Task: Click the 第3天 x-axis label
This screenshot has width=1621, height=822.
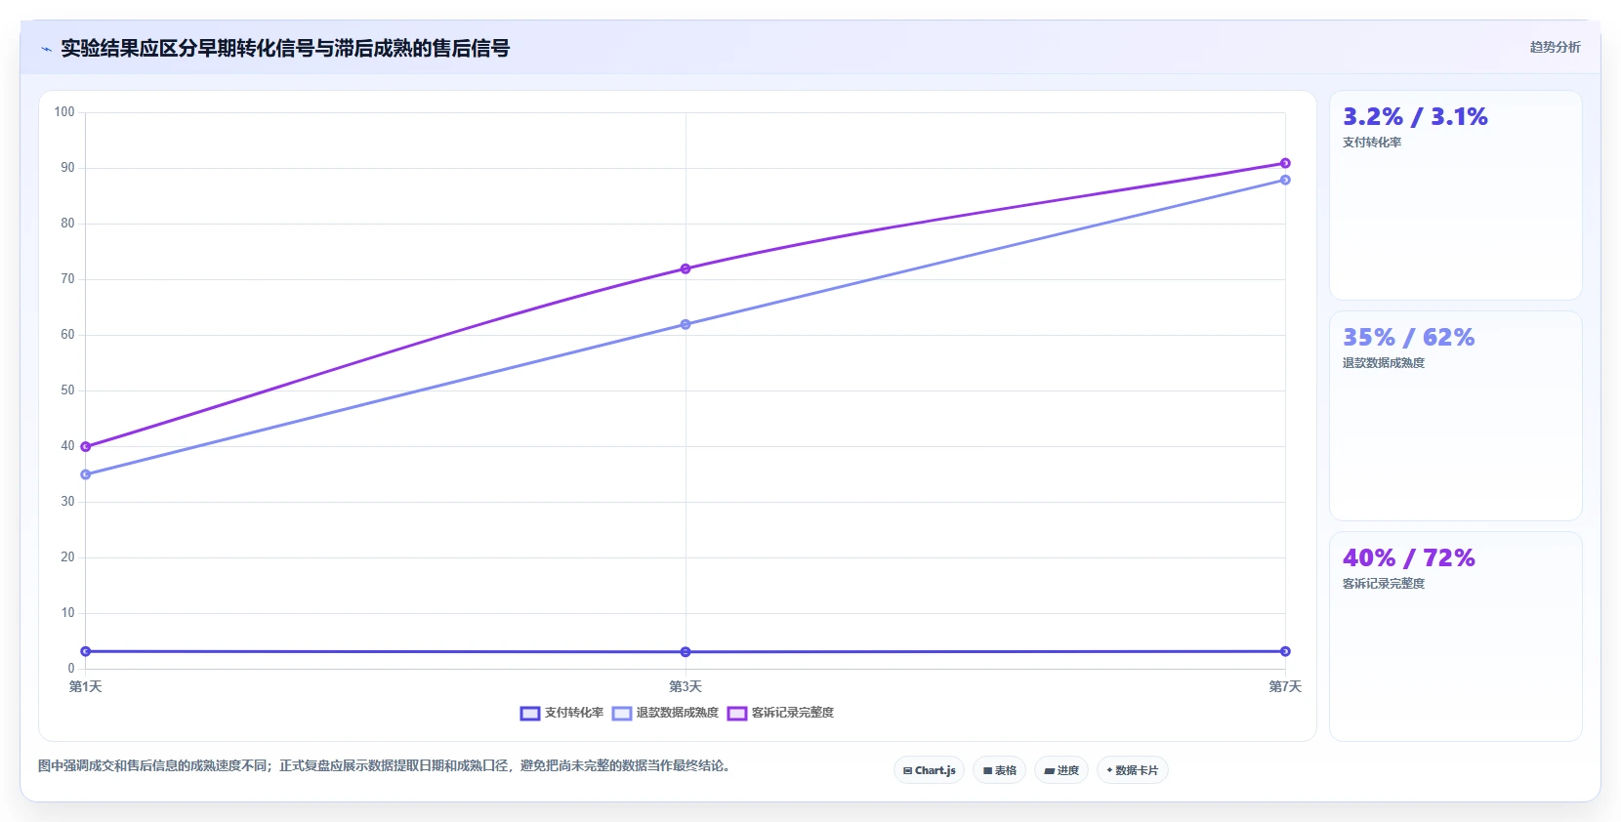Action: (686, 686)
